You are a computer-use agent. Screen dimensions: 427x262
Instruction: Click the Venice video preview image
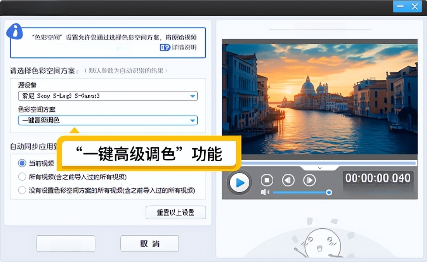[319, 99]
